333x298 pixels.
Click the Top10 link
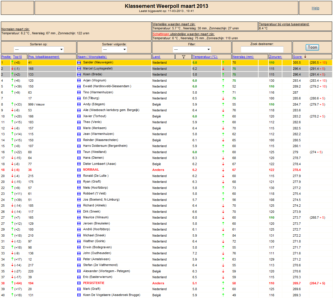17,57
